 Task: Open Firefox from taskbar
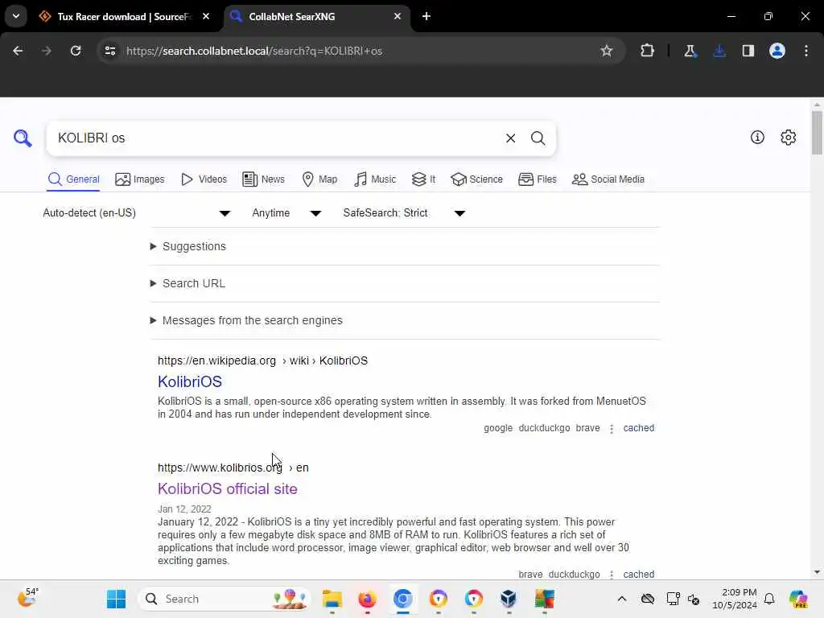(367, 599)
